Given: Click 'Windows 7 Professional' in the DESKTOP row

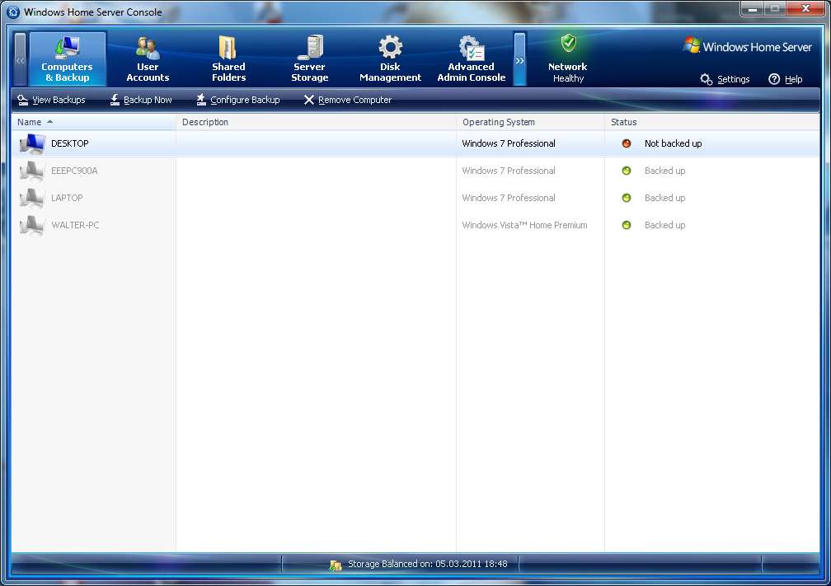Looking at the screenshot, I should click(x=509, y=143).
